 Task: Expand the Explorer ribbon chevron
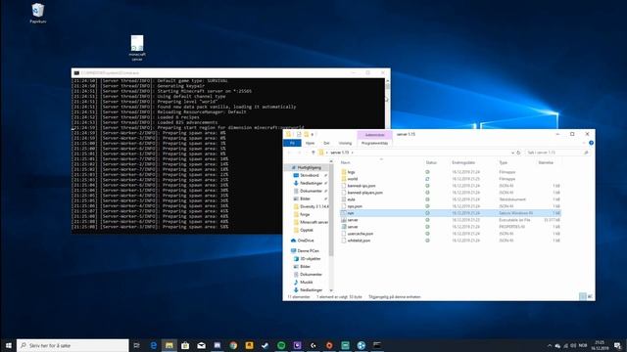pyautogui.click(x=584, y=143)
